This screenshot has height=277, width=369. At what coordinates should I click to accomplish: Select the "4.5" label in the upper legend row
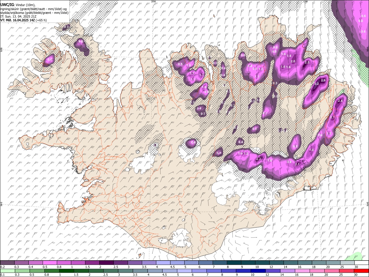[172, 267]
